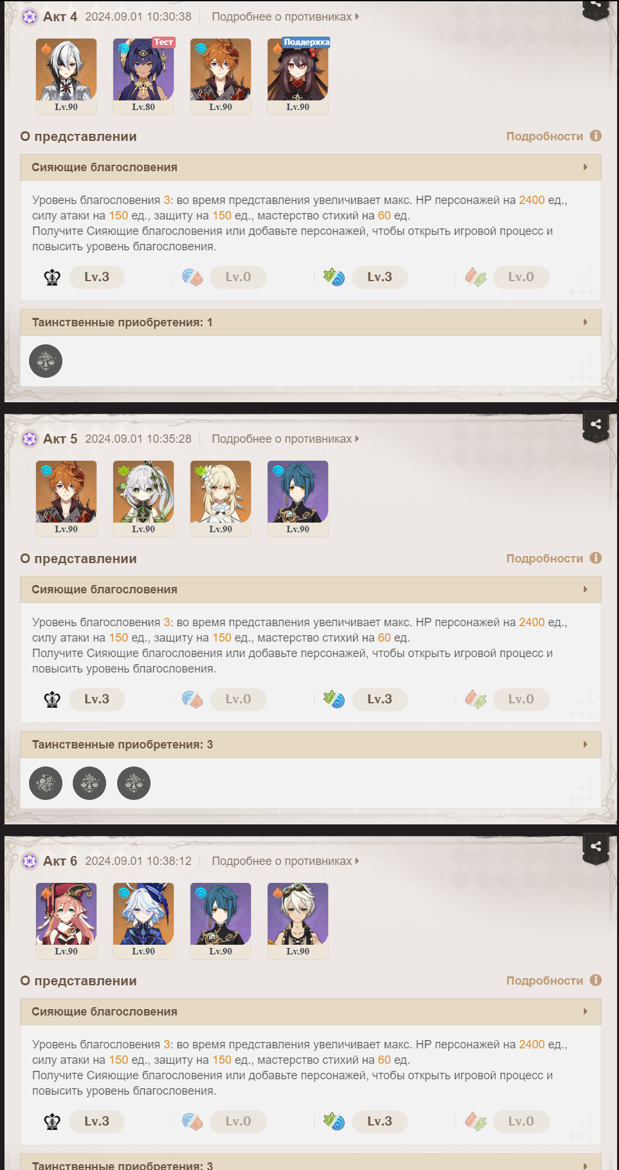The image size is (619, 1170).
Task: Select the Тест Lv.80 character portrait
Action: [x=143, y=76]
